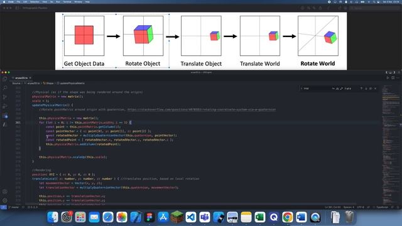Open Visual Studio Code from the Dock
This screenshot has height=226, width=402.
(x=191, y=217)
